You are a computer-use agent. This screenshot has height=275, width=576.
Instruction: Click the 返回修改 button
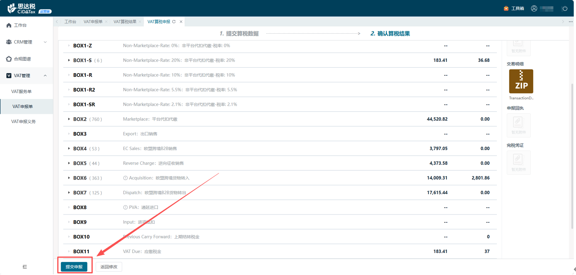coord(109,267)
